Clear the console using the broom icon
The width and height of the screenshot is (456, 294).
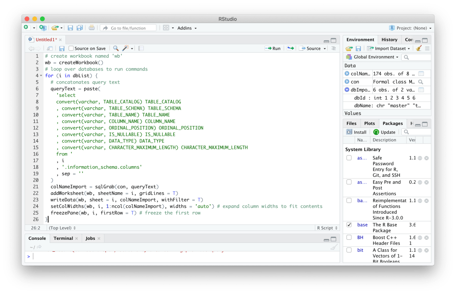[334, 247]
